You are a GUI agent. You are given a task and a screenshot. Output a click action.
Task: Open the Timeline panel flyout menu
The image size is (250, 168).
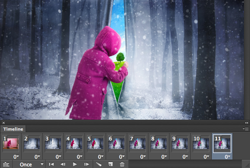246,129
